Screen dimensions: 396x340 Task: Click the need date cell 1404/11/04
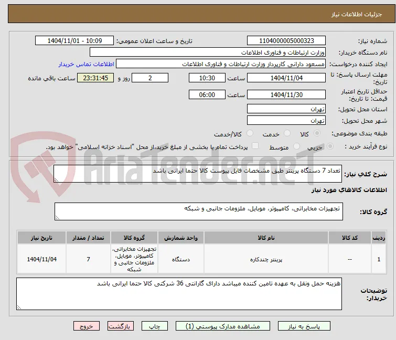click(41, 259)
